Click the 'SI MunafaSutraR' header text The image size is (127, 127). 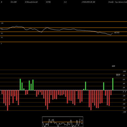(x=31, y=2)
